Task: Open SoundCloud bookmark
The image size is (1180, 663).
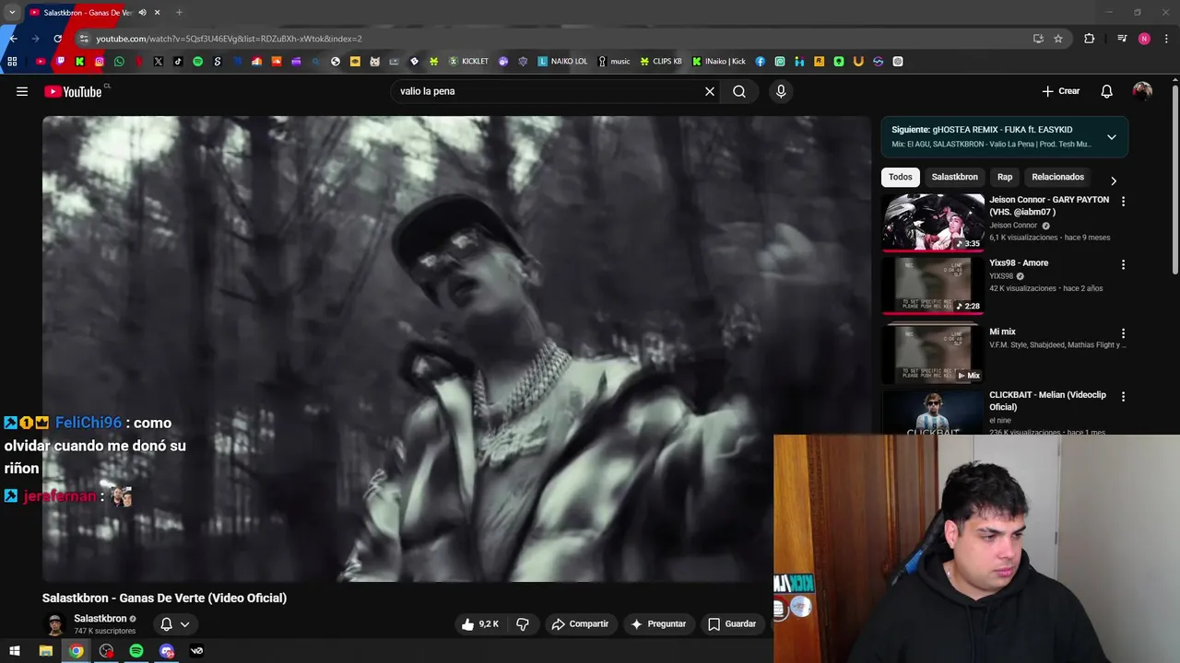Action: pyautogui.click(x=276, y=62)
